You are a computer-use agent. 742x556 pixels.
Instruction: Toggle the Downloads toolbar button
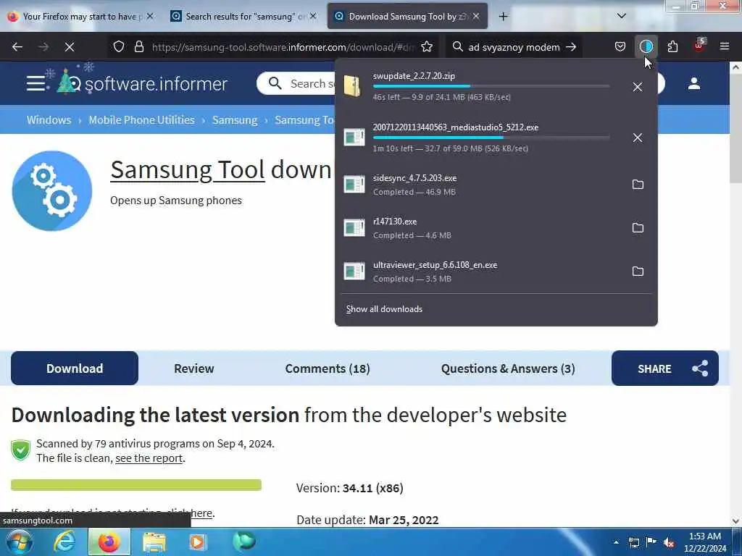click(x=646, y=47)
